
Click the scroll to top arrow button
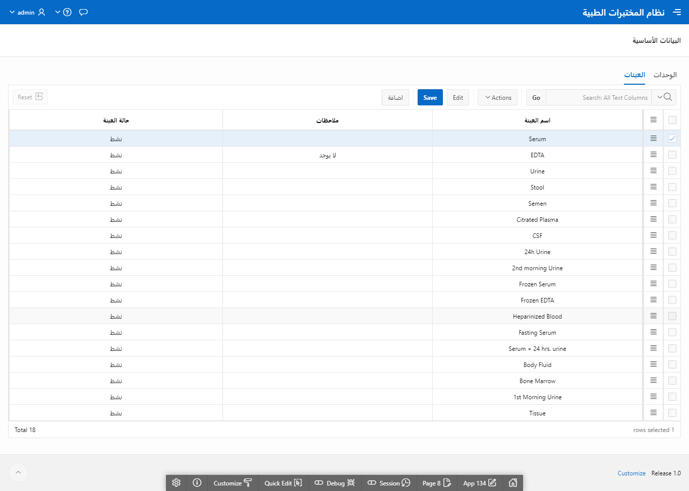[18, 473]
